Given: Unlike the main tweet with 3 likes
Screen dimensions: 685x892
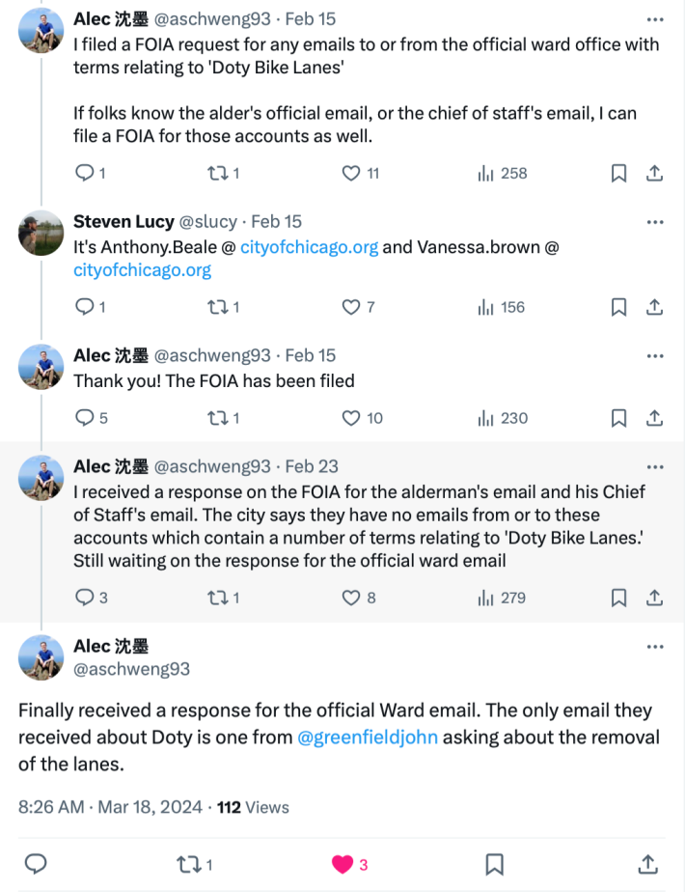Looking at the screenshot, I should tap(342, 864).
